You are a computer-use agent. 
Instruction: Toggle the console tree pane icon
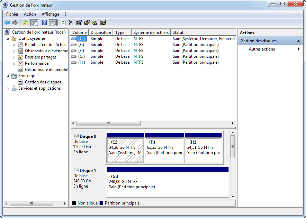coord(34,22)
